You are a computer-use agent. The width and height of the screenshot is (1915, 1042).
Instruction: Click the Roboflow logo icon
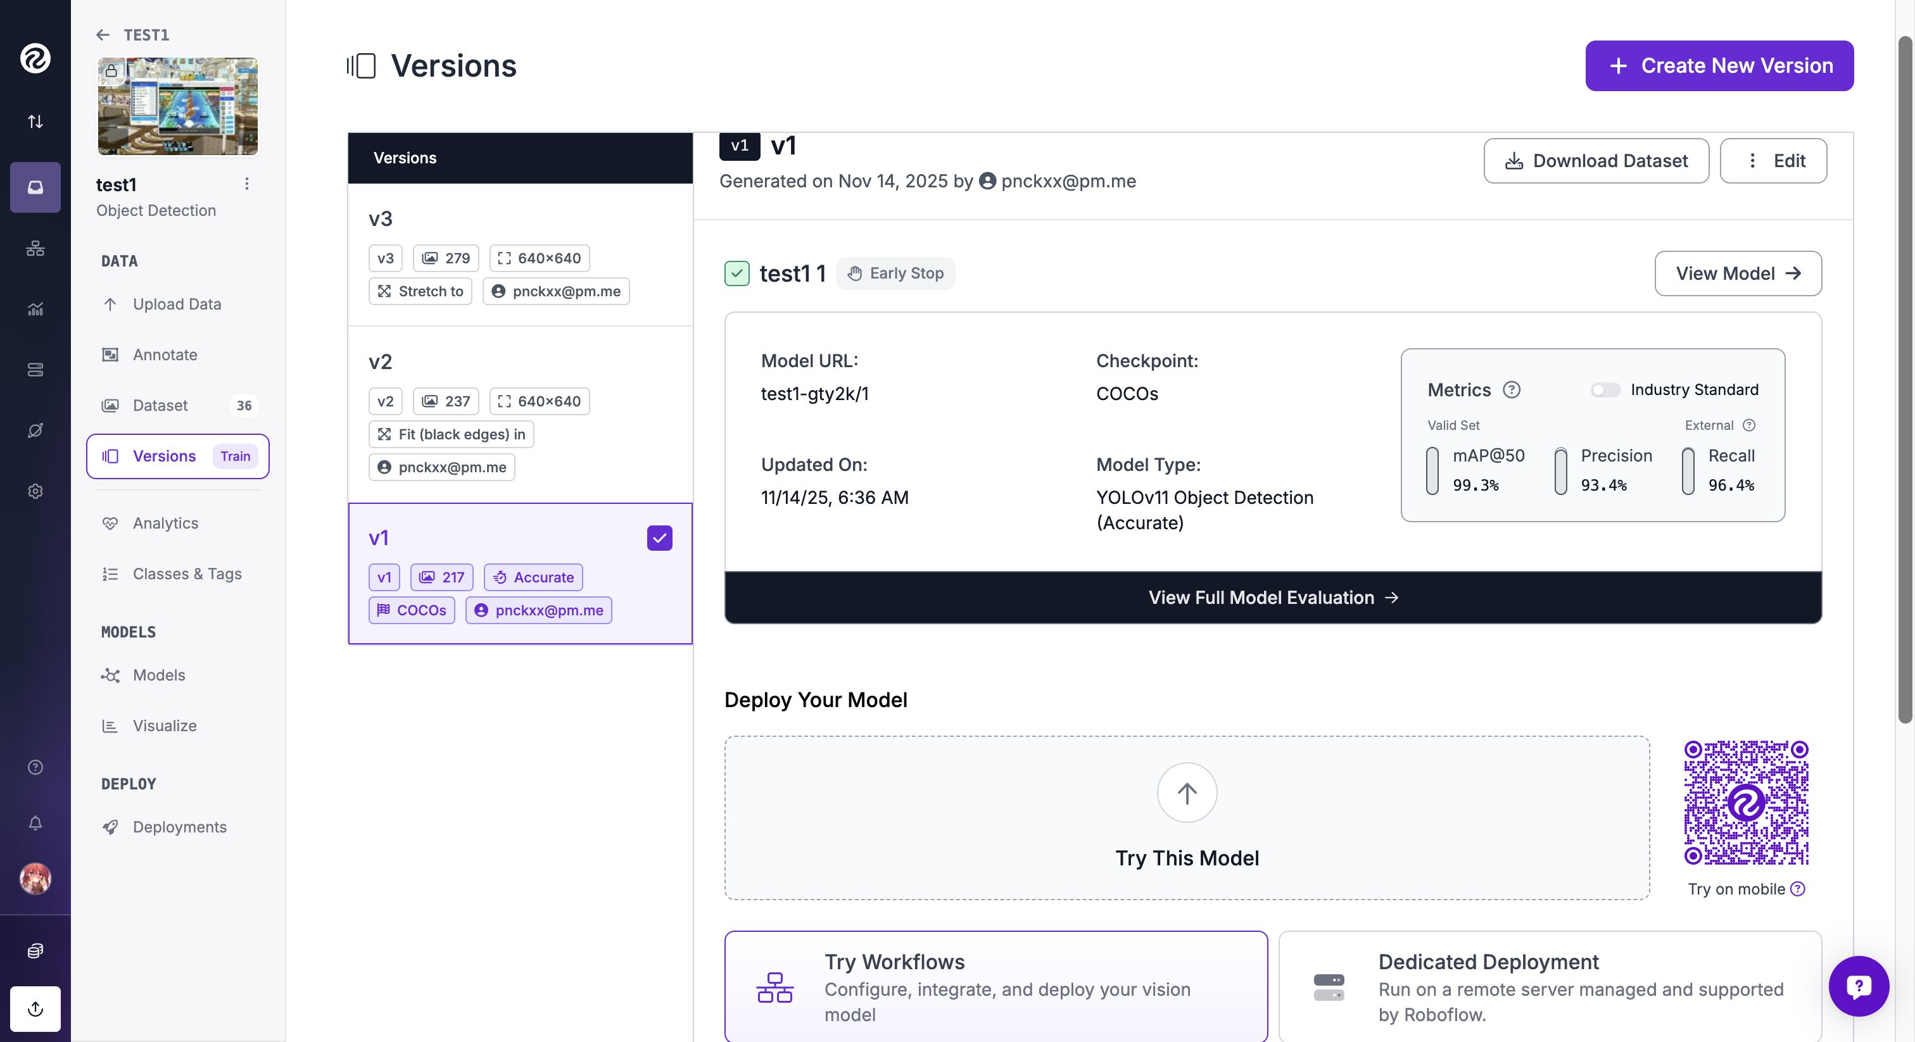[x=35, y=58]
